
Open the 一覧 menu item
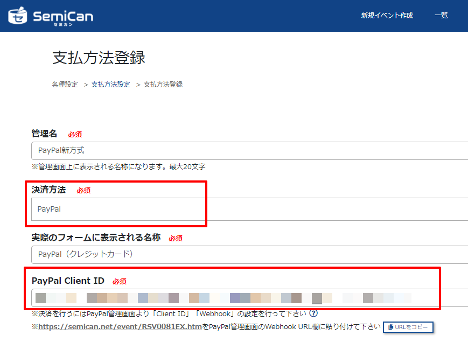441,16
